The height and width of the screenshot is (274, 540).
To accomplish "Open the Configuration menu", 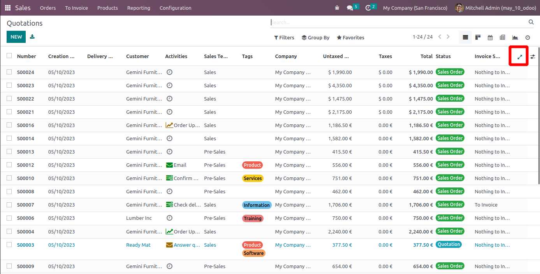I will (175, 8).
